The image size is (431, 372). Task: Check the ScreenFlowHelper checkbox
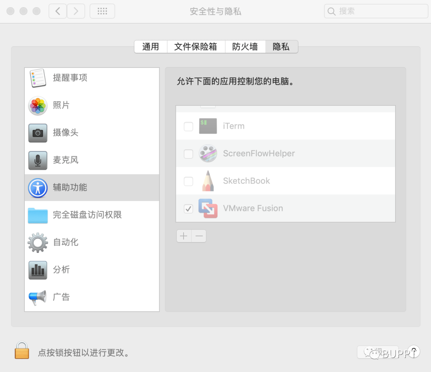(x=188, y=153)
